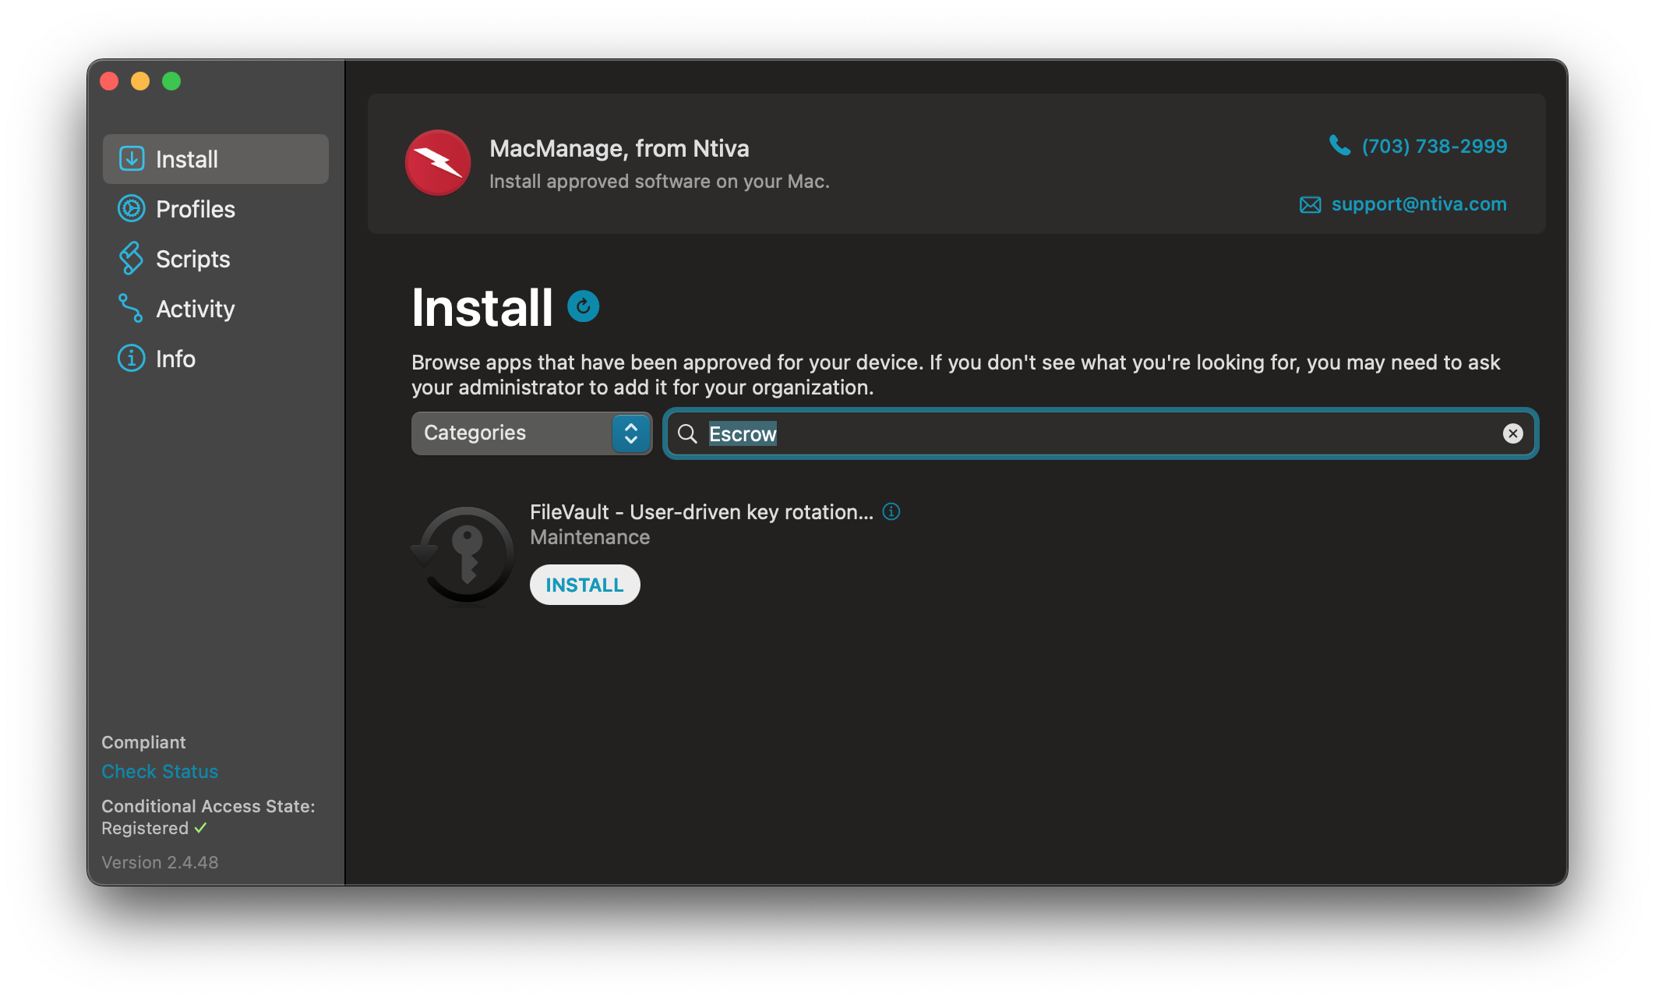Open the Info section
The height and width of the screenshot is (1001, 1655).
[x=216, y=359]
